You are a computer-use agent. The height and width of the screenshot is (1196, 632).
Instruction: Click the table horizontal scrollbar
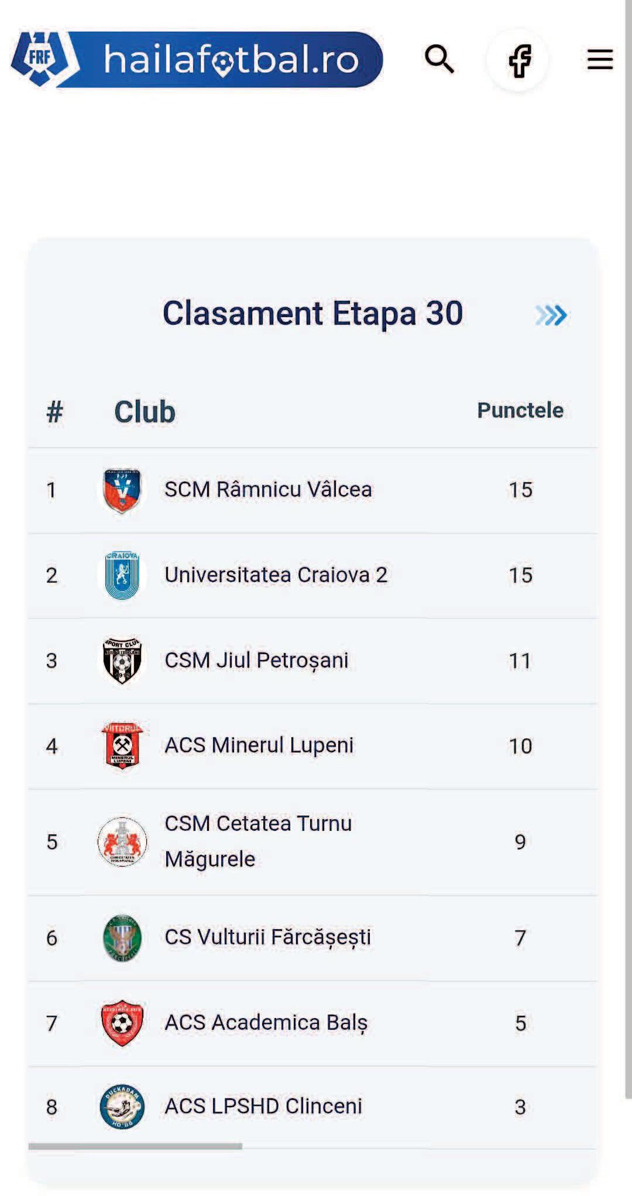(135, 1146)
